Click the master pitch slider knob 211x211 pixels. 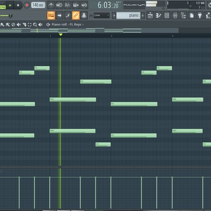11,16
